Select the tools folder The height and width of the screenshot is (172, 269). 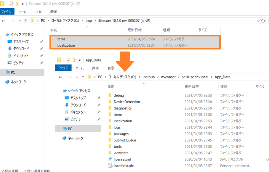[x=118, y=147]
